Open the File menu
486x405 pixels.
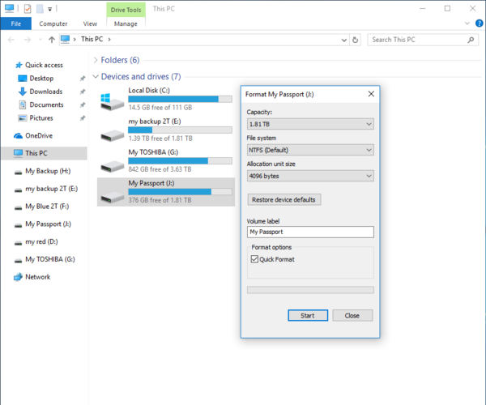tap(16, 23)
